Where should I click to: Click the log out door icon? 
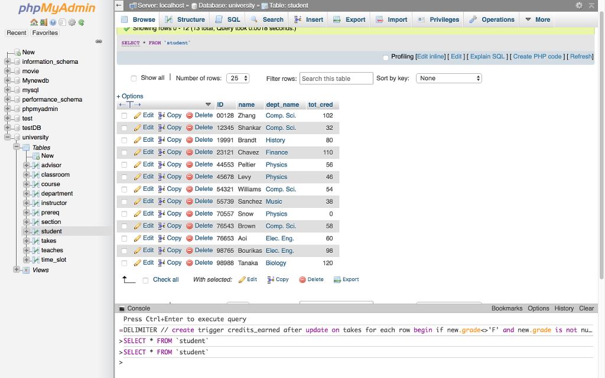44,22
